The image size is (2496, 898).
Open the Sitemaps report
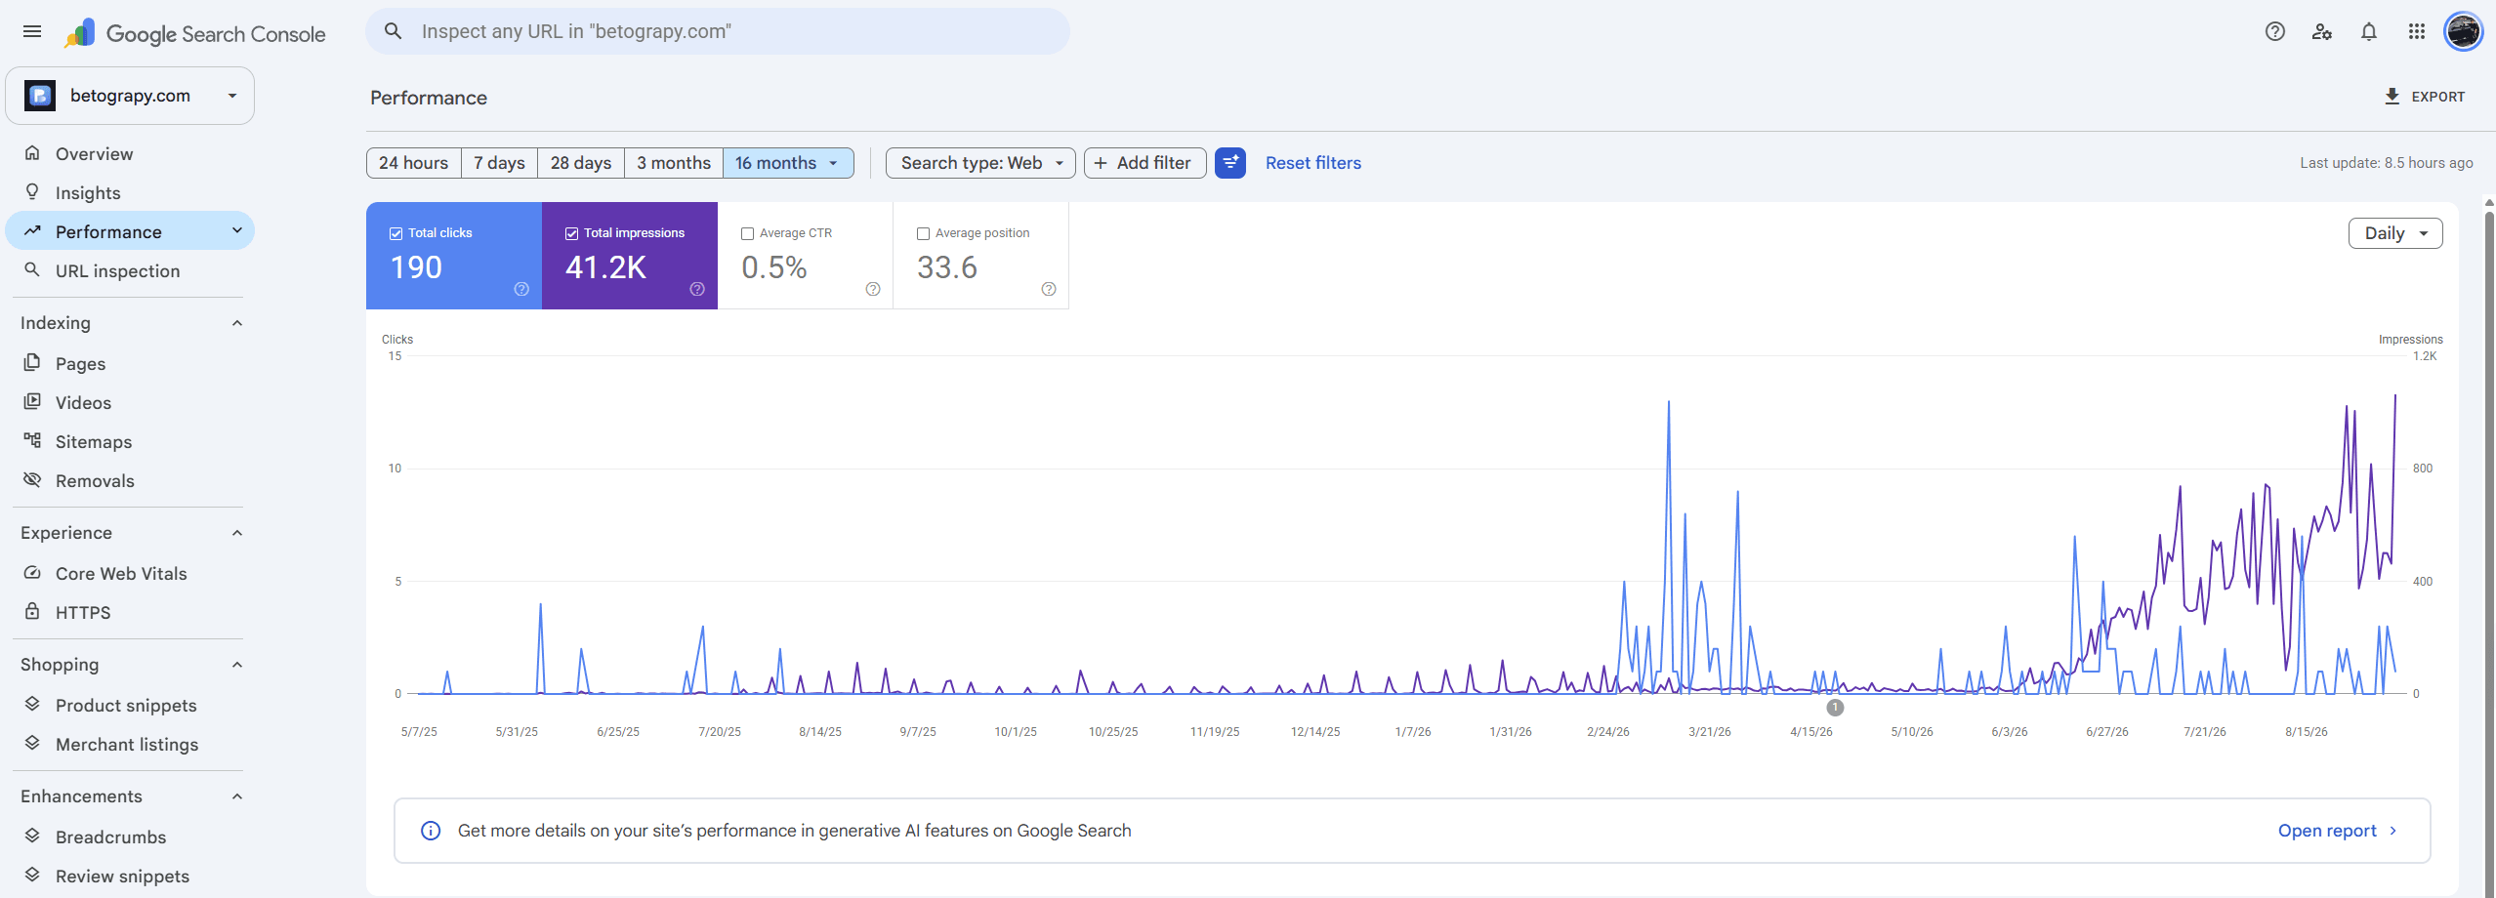coord(130,441)
